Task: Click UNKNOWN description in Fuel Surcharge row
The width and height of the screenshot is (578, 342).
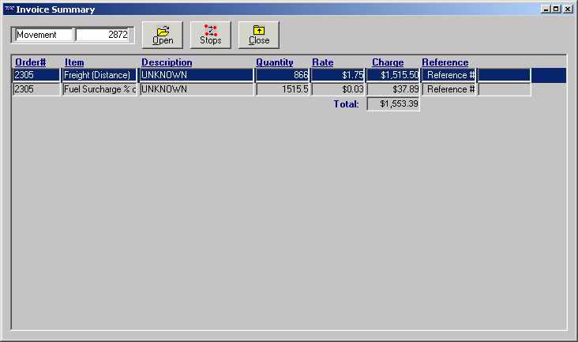Action: [x=197, y=89]
